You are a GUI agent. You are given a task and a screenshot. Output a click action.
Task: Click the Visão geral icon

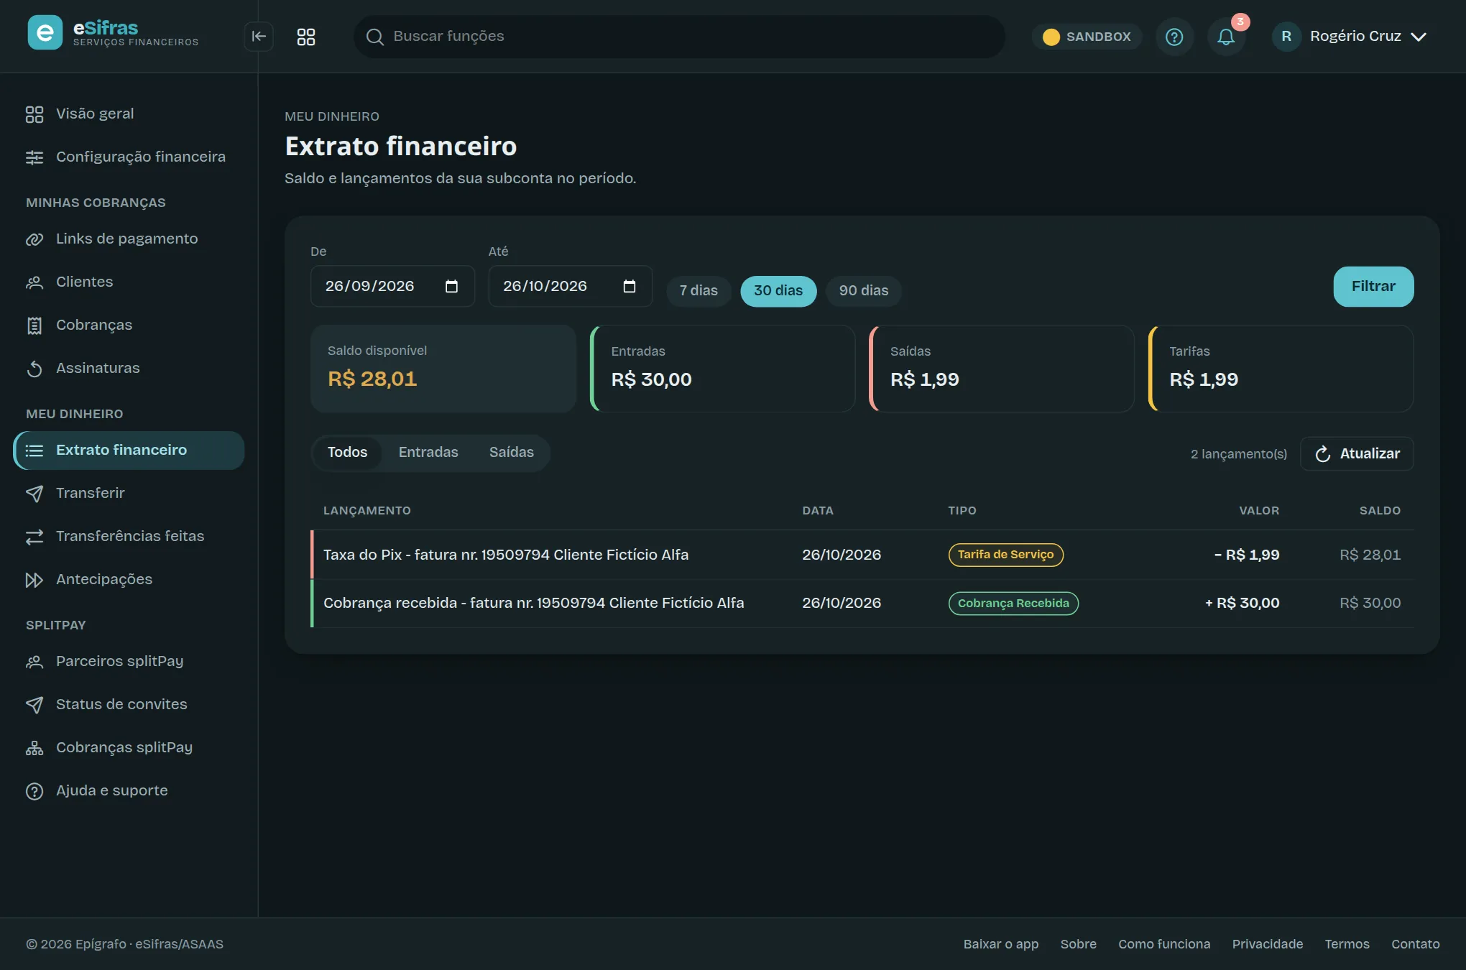coord(34,114)
